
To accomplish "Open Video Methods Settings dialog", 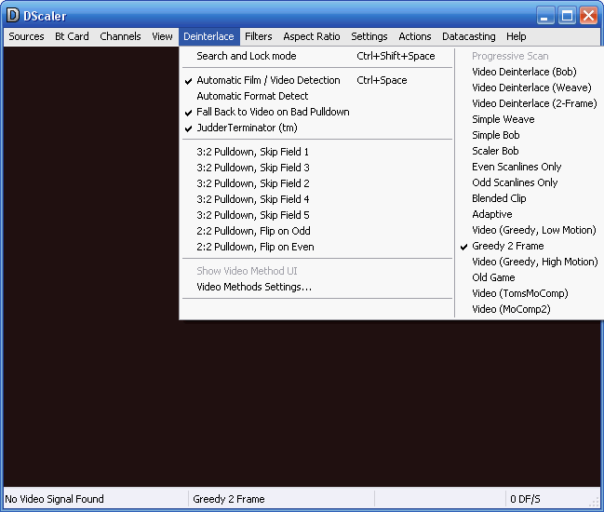I will click(317, 287).
